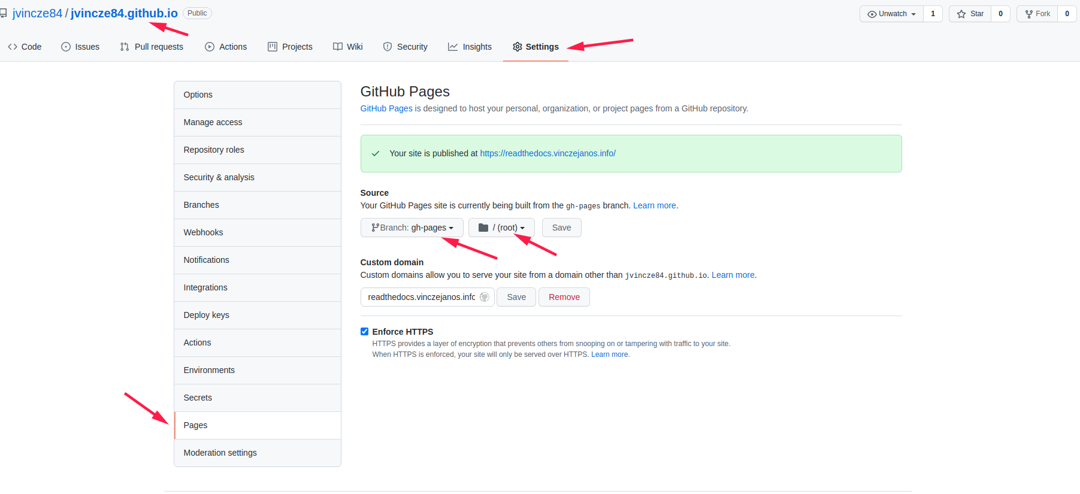The width and height of the screenshot is (1080, 494).
Task: Click the Pull requests branch icon
Action: pos(125,47)
